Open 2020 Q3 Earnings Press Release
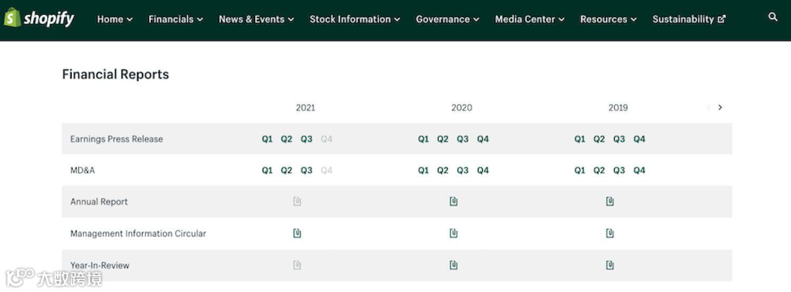This screenshot has height=292, width=791. [x=462, y=139]
